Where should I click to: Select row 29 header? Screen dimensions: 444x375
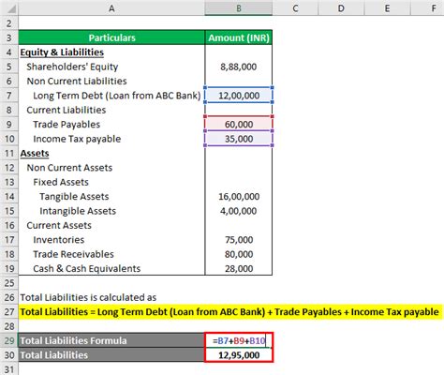coord(9,340)
